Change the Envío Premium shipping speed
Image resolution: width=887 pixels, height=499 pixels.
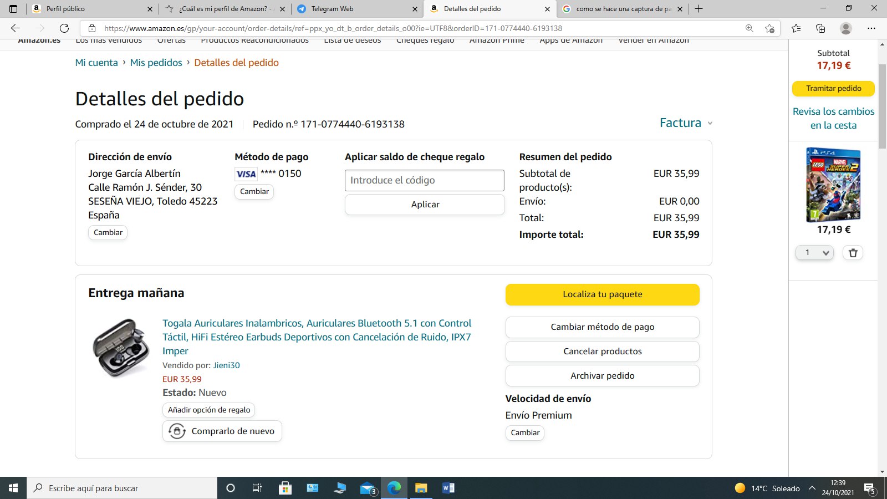(x=525, y=432)
